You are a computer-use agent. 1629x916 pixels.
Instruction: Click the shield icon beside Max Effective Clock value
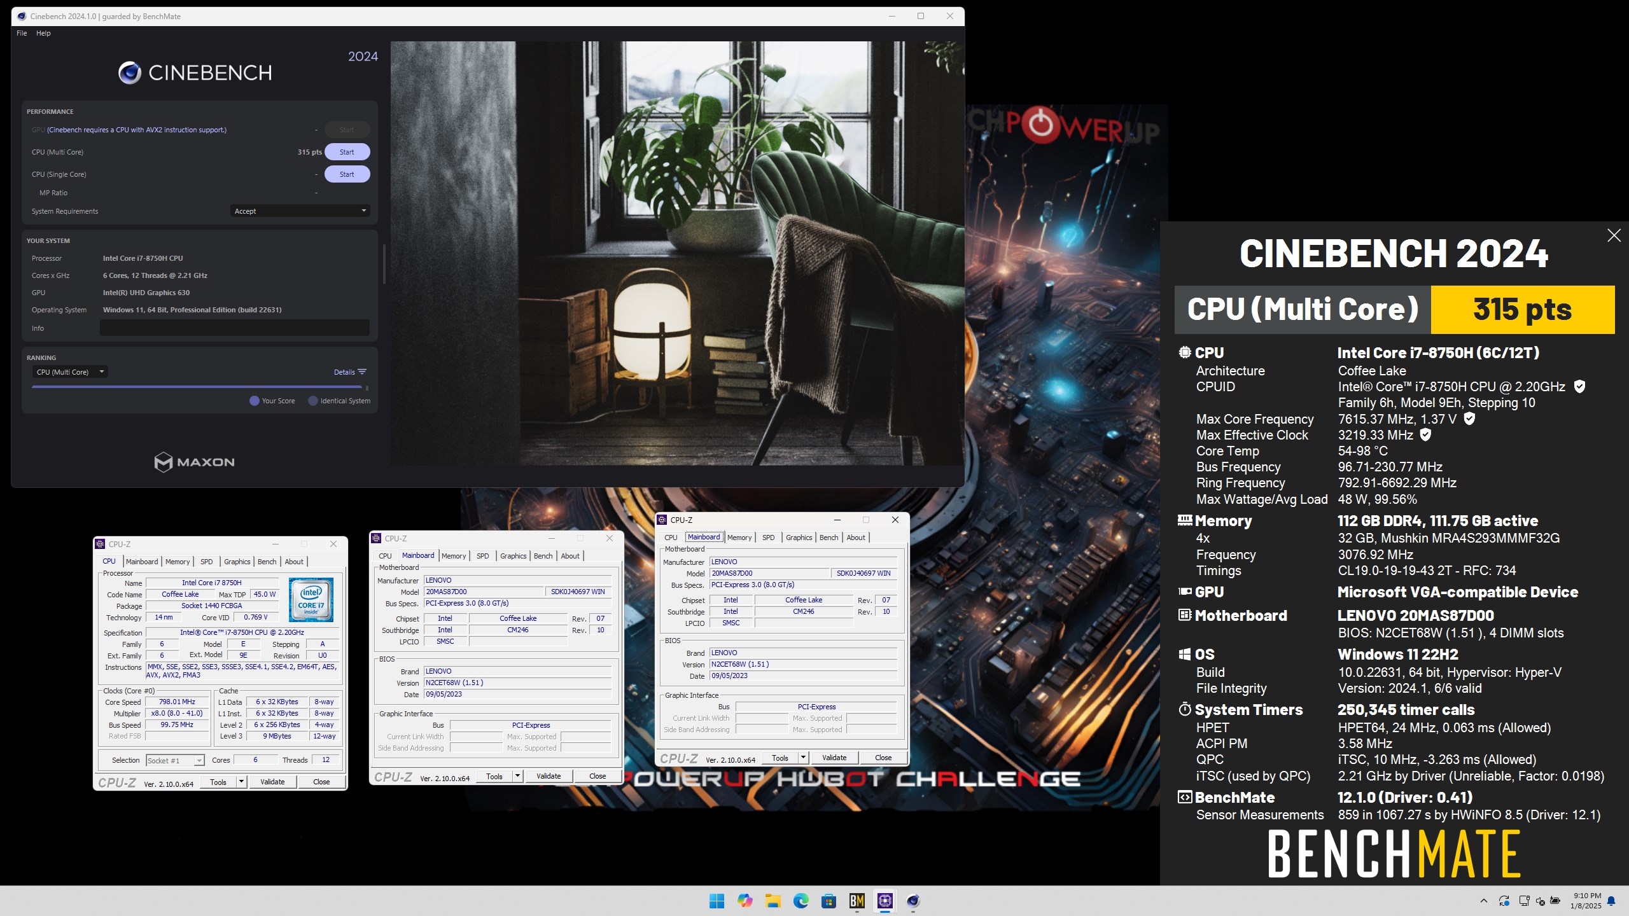[1426, 434]
